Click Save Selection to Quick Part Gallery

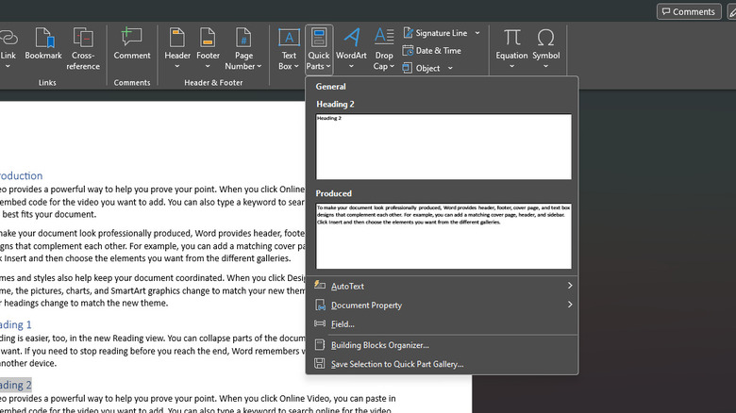click(x=396, y=364)
